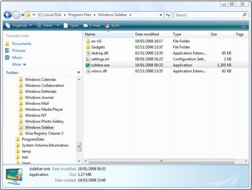252x190 pixels.
Task: Open the Documents favorite link
Action: [22, 44]
